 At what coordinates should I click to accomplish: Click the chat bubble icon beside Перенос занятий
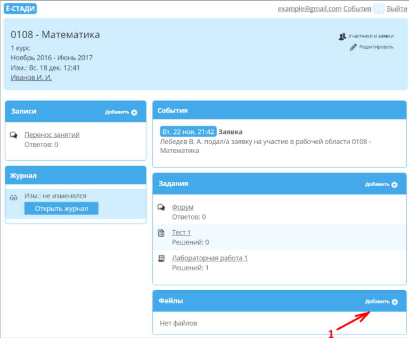tap(13, 135)
